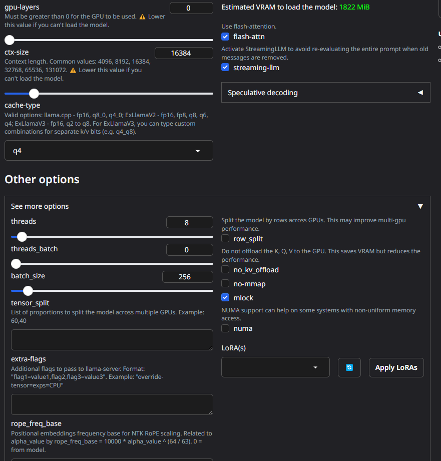Click the batch_size slider handle
This screenshot has width=441, height=461.
pos(28,291)
